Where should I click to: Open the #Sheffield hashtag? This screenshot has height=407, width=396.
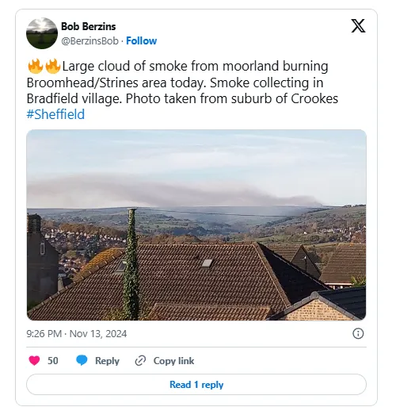55,114
